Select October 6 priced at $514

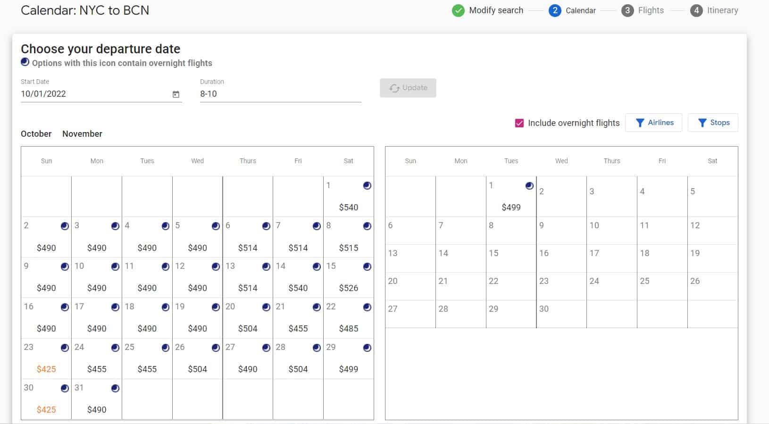click(x=248, y=237)
